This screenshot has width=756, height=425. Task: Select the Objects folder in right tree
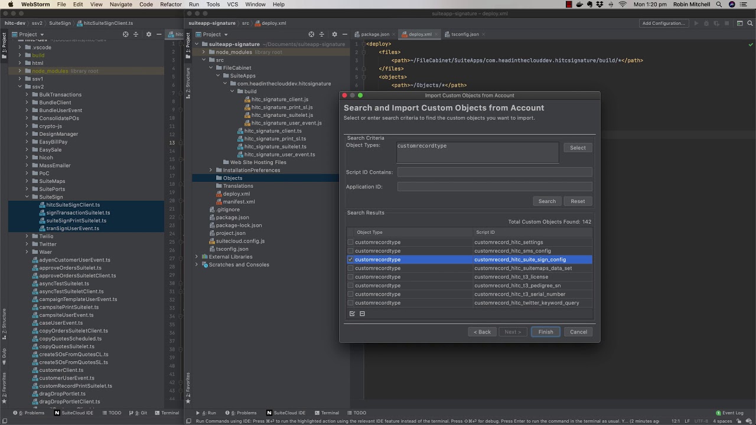(233, 178)
